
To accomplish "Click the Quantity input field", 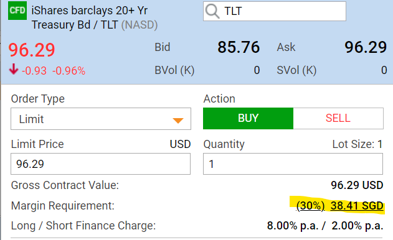I will [x=293, y=164].
